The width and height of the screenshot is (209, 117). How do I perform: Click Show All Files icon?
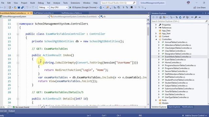[187, 17]
